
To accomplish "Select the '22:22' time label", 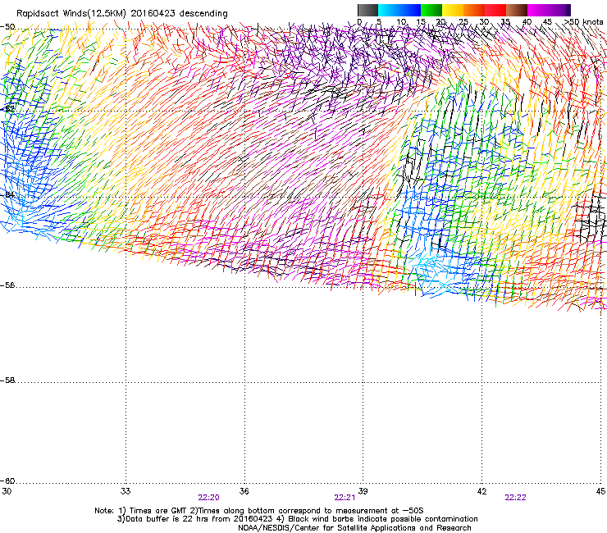I will 515,498.
